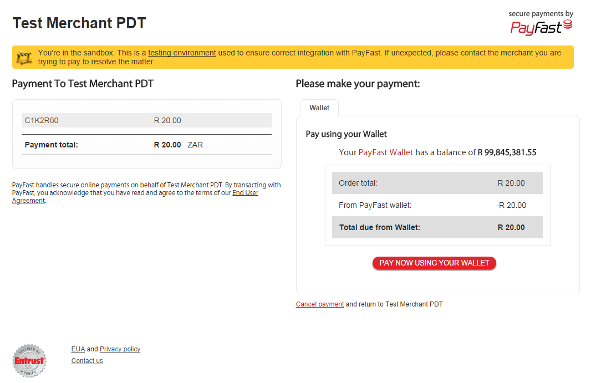601x383 pixels.
Task: Open the testing environment link
Action: coord(182,53)
